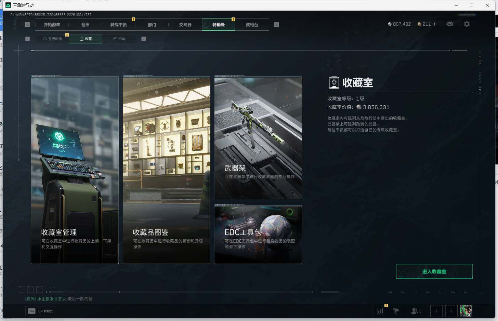
Task: Switch to the 特战干员 tab
Action: point(118,25)
